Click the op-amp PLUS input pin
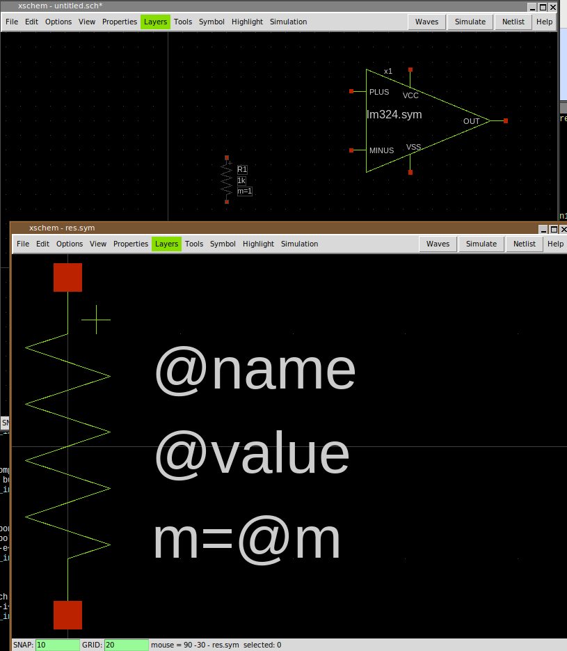567x651 pixels. click(x=352, y=91)
